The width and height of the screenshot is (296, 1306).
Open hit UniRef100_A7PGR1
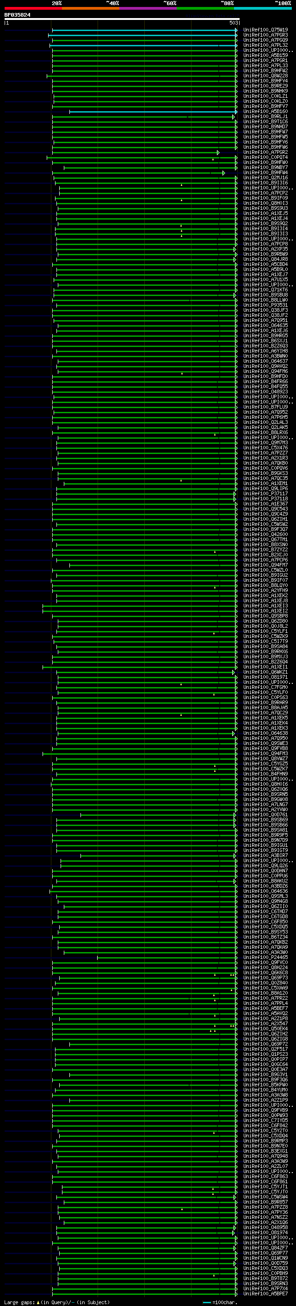coord(265,60)
